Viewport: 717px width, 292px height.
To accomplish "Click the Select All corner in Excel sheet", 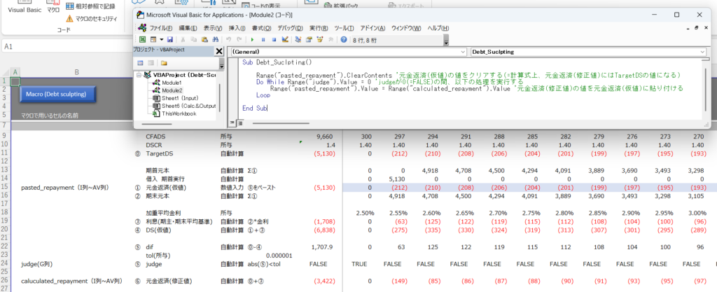I will pyautogui.click(x=5, y=72).
